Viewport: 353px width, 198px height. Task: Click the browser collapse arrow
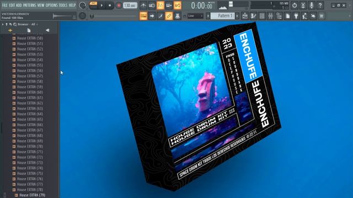point(3,24)
